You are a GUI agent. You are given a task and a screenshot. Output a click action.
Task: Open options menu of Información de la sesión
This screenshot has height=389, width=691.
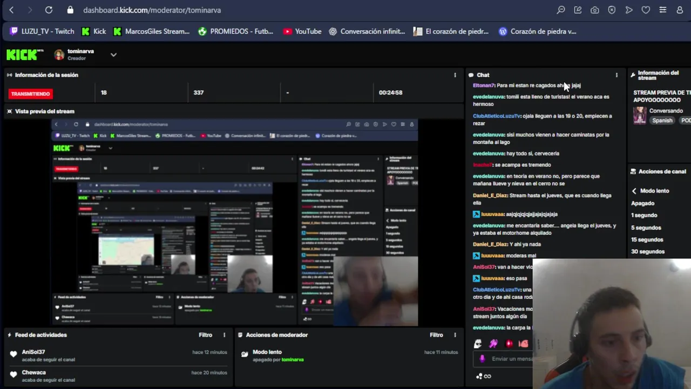point(455,75)
